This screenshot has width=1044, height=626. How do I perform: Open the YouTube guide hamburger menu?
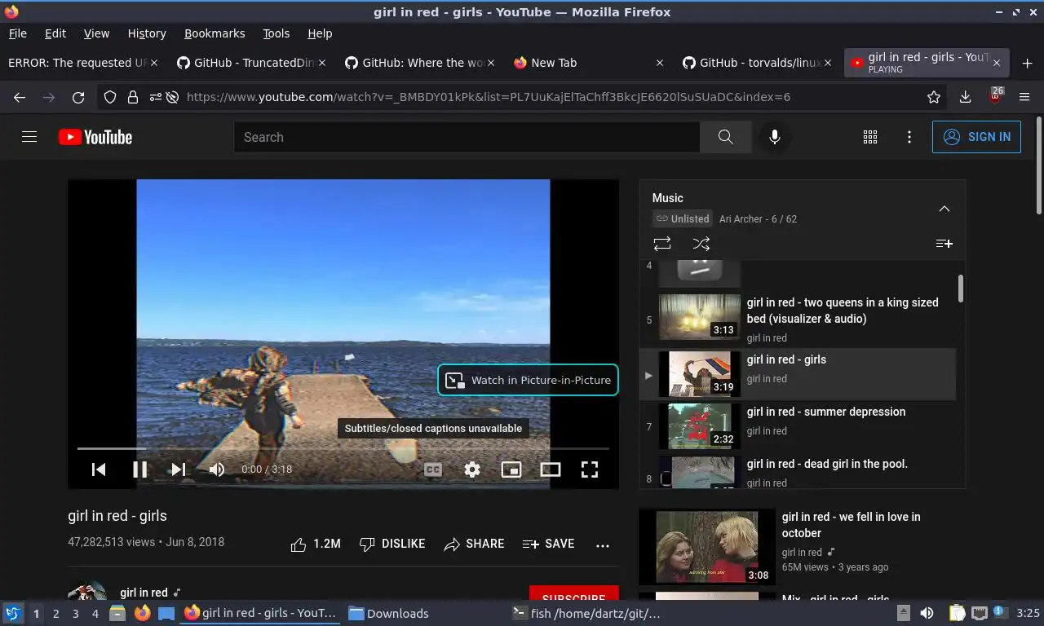tap(29, 137)
